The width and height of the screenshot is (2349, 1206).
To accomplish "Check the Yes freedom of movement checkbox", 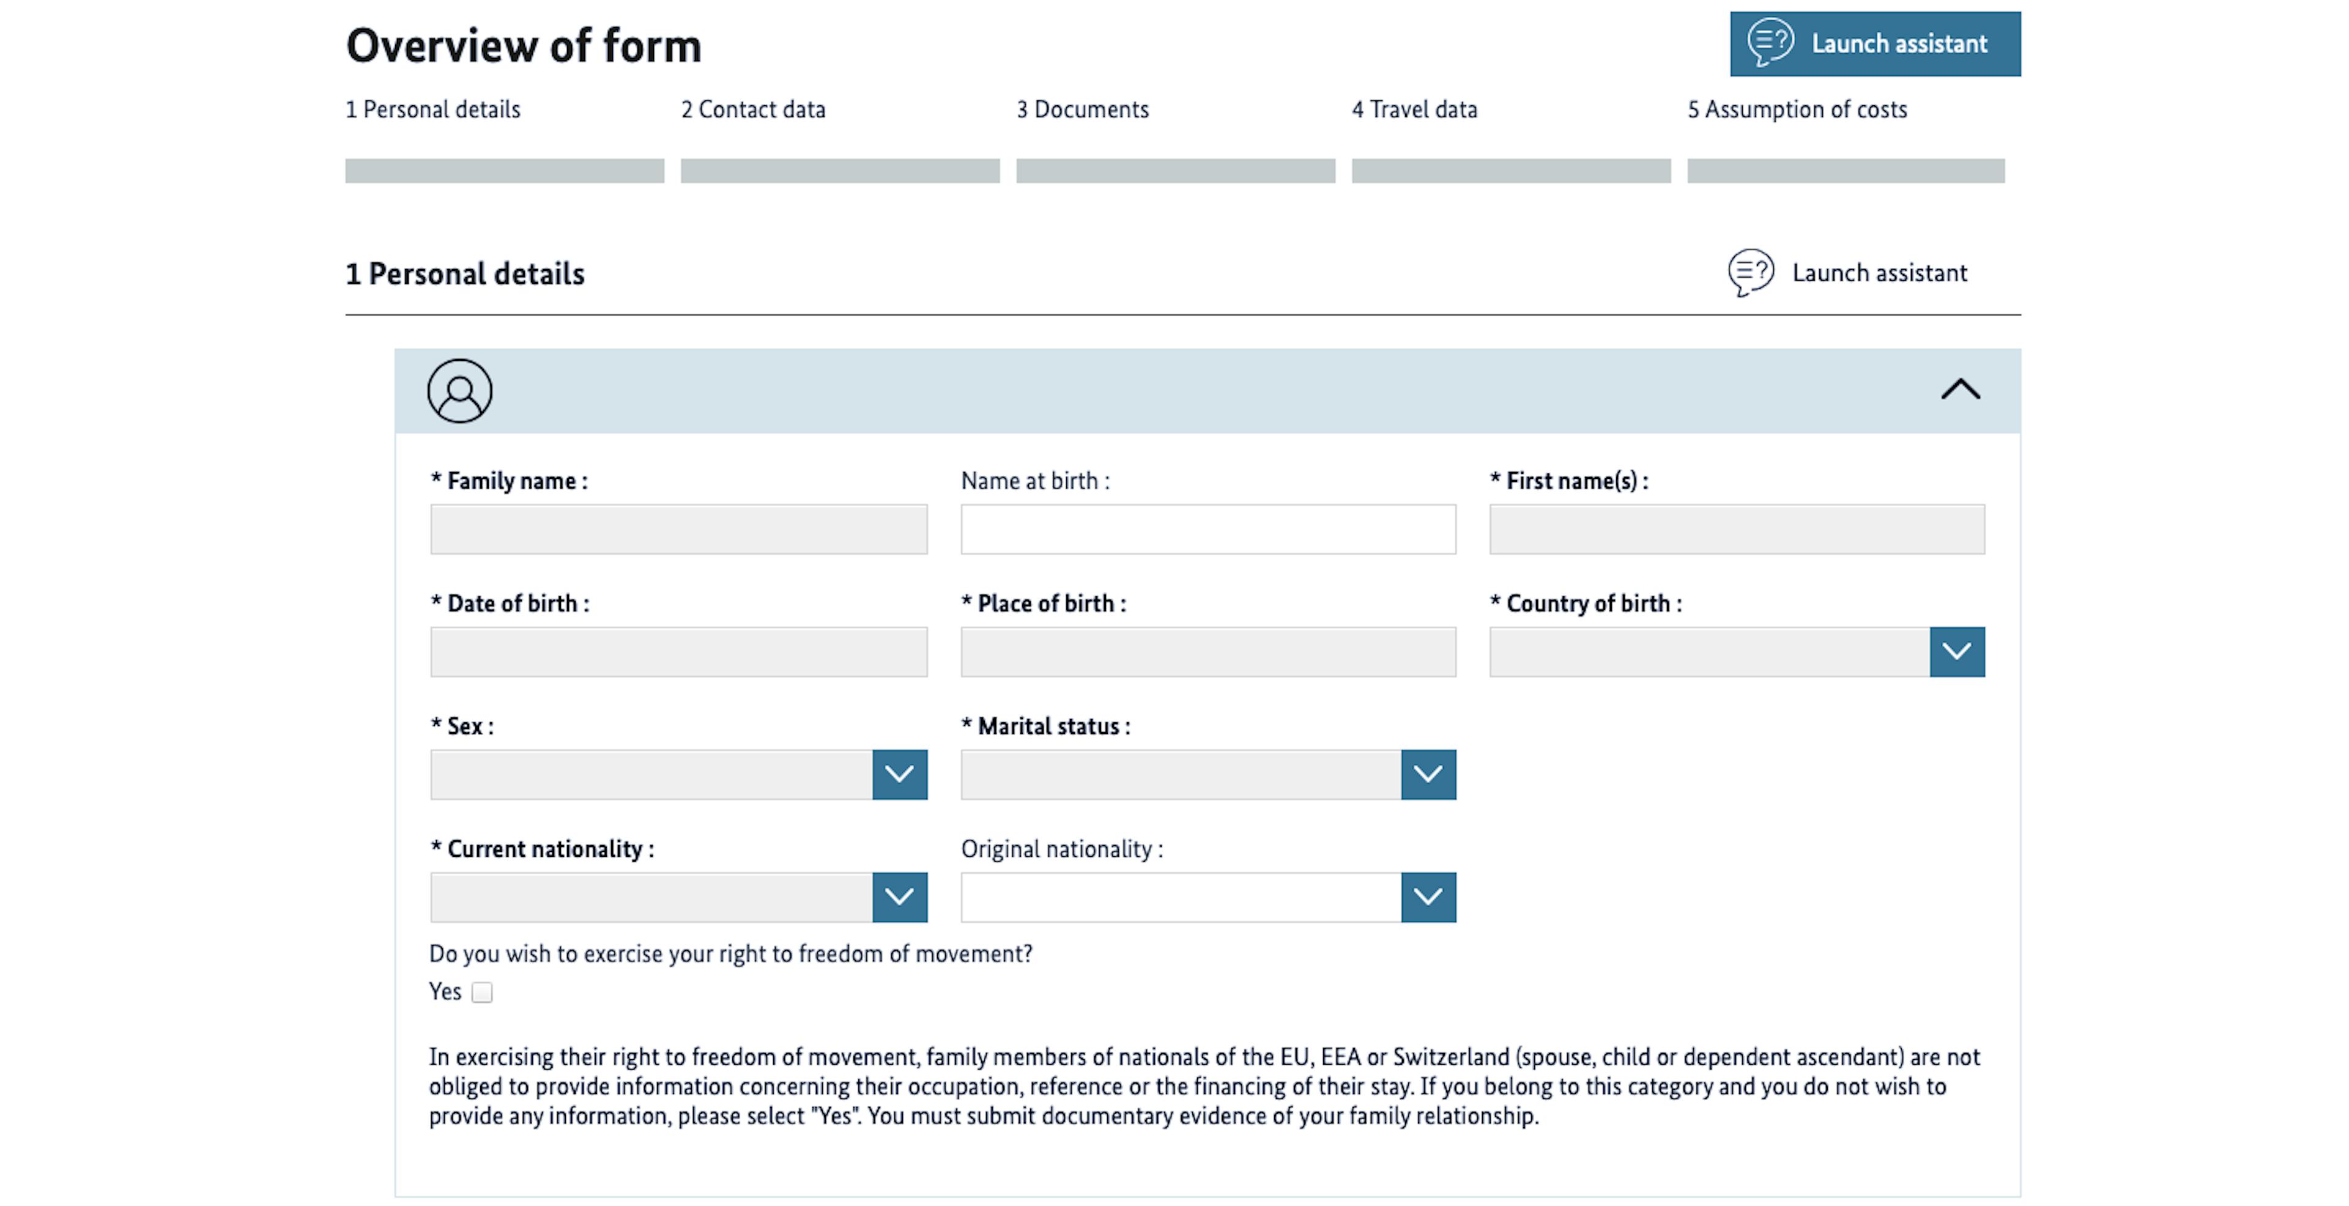I will (483, 992).
